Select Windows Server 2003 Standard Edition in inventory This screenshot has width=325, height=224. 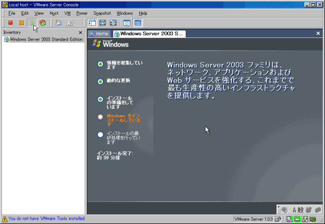(x=43, y=39)
